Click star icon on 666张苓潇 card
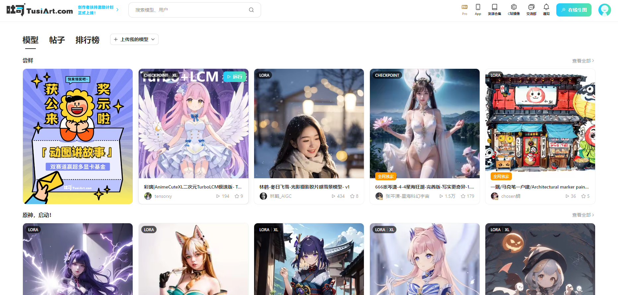618x295 pixels. [463, 196]
